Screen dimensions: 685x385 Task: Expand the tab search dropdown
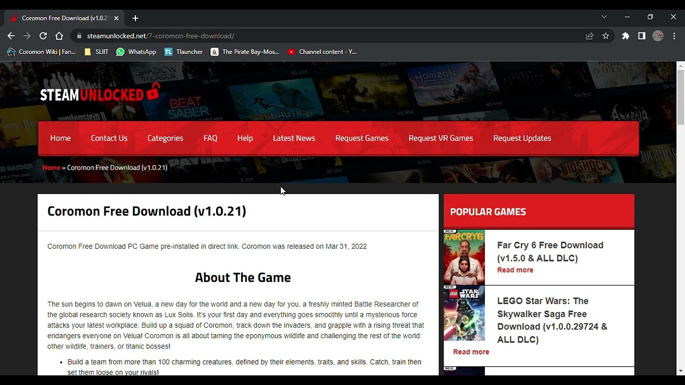tap(604, 17)
